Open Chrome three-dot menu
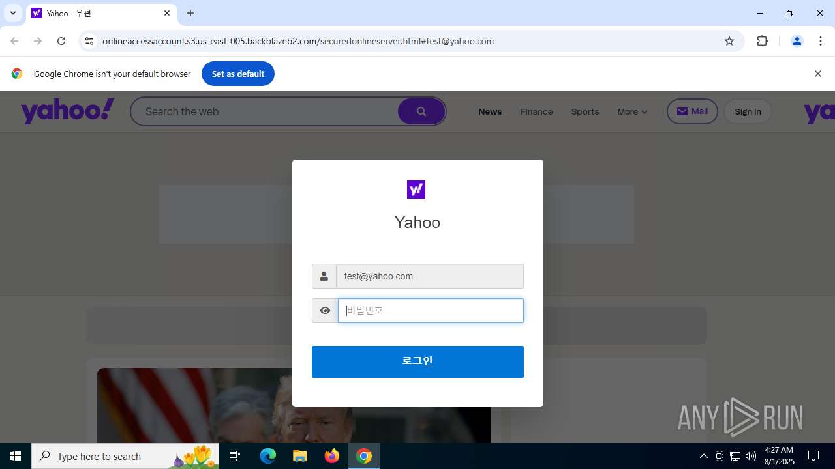835x469 pixels. (821, 41)
